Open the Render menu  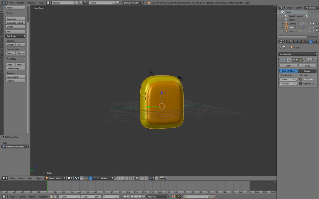[20, 3]
